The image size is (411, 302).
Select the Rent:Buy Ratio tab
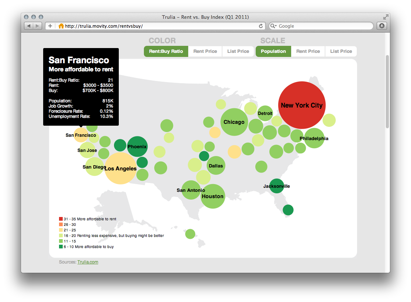click(x=166, y=51)
